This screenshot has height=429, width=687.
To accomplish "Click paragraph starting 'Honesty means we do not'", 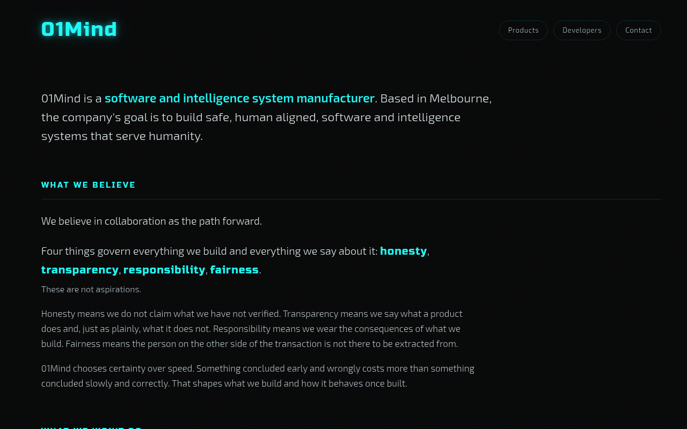I will (x=252, y=329).
